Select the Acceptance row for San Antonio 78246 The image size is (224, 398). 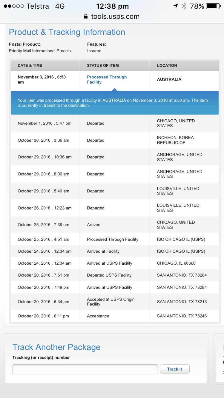(x=115, y=316)
